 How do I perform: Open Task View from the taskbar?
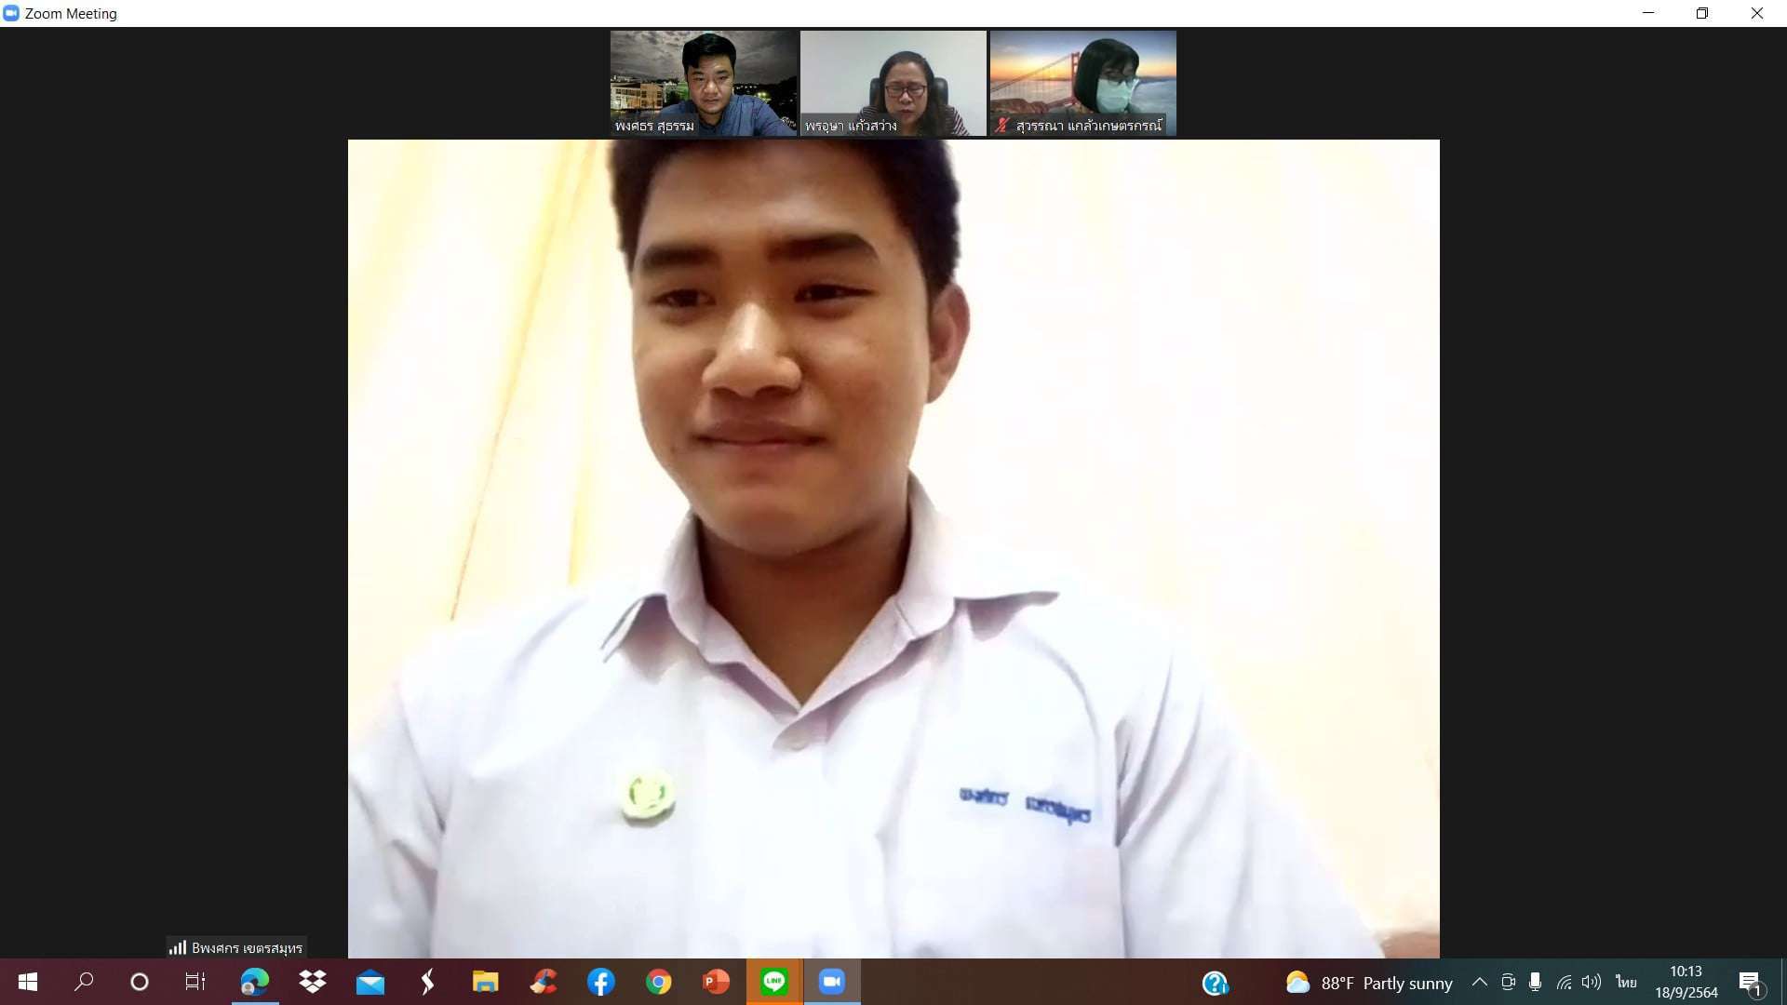(x=195, y=982)
